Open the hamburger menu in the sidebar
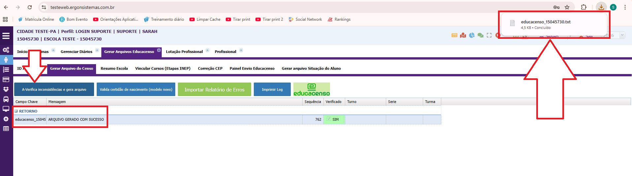632x176 pixels. [6, 36]
